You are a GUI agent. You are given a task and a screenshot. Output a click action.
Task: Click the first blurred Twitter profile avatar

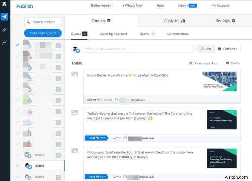[x=27, y=45]
